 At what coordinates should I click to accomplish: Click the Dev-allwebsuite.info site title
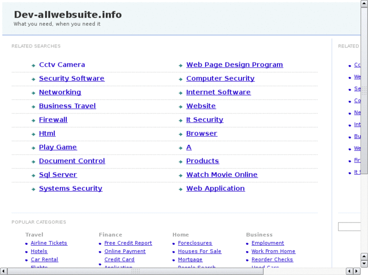68,15
